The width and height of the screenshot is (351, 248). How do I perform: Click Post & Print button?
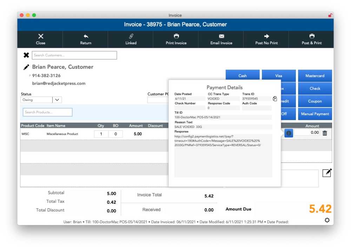pos(311,39)
